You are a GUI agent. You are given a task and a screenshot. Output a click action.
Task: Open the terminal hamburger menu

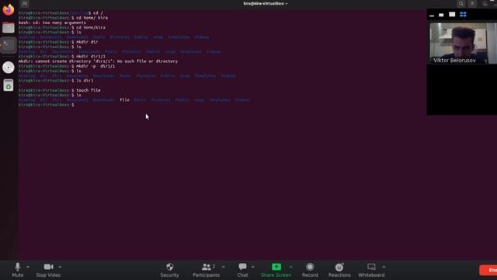[472, 4]
